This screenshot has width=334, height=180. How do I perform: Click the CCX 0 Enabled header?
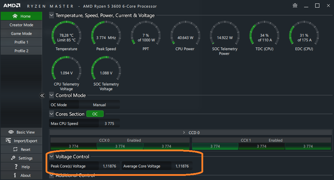click(x=120, y=140)
